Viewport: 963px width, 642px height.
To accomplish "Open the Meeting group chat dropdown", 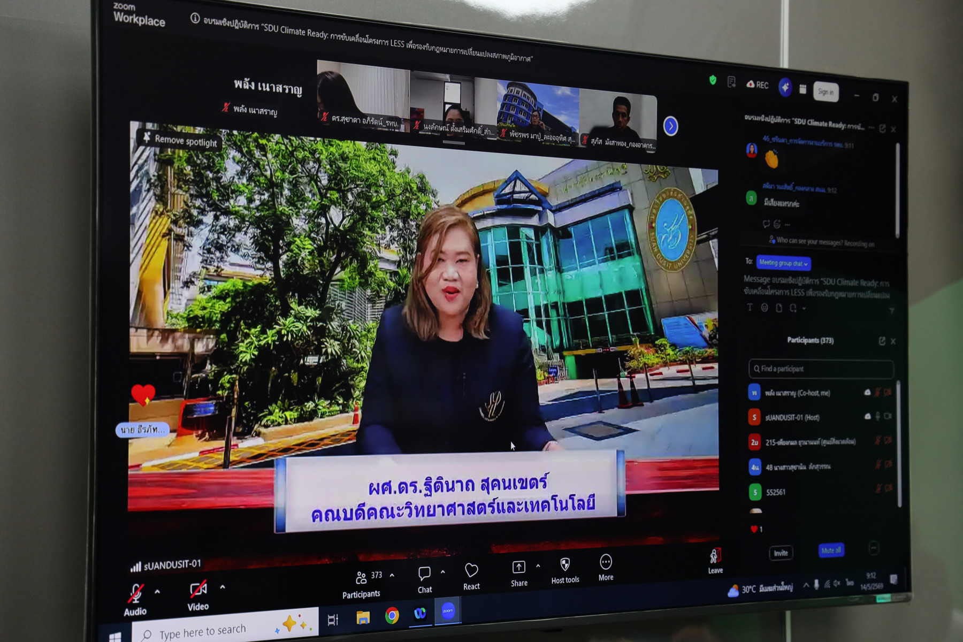I will point(783,263).
